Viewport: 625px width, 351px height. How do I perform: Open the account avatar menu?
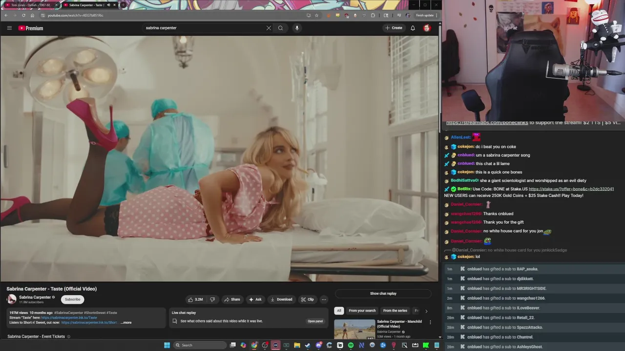[427, 28]
